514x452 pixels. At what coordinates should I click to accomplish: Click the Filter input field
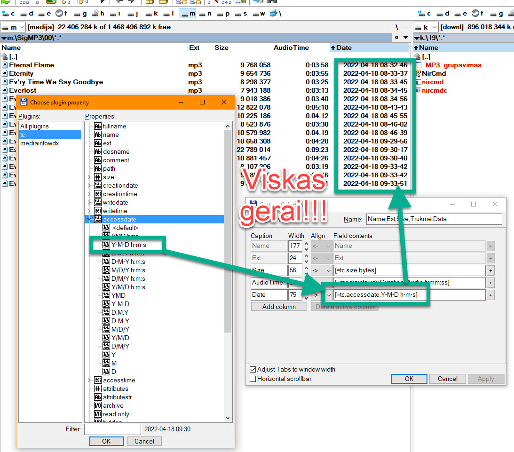click(112, 429)
